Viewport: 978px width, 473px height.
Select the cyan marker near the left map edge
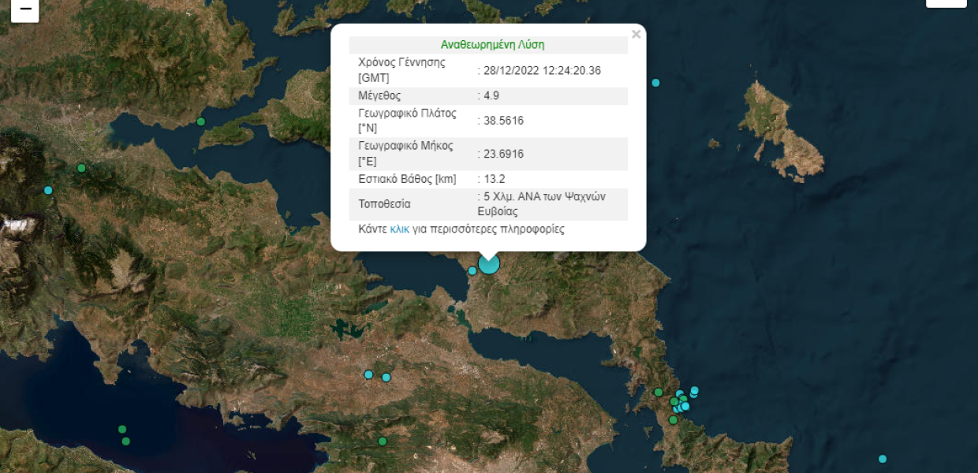coord(48,190)
